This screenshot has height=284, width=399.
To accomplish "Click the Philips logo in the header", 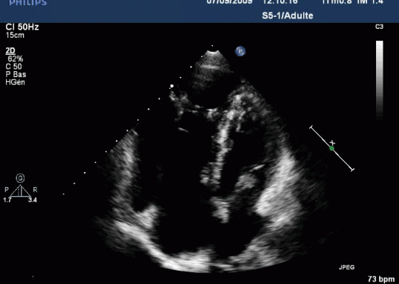I will coord(28,2).
